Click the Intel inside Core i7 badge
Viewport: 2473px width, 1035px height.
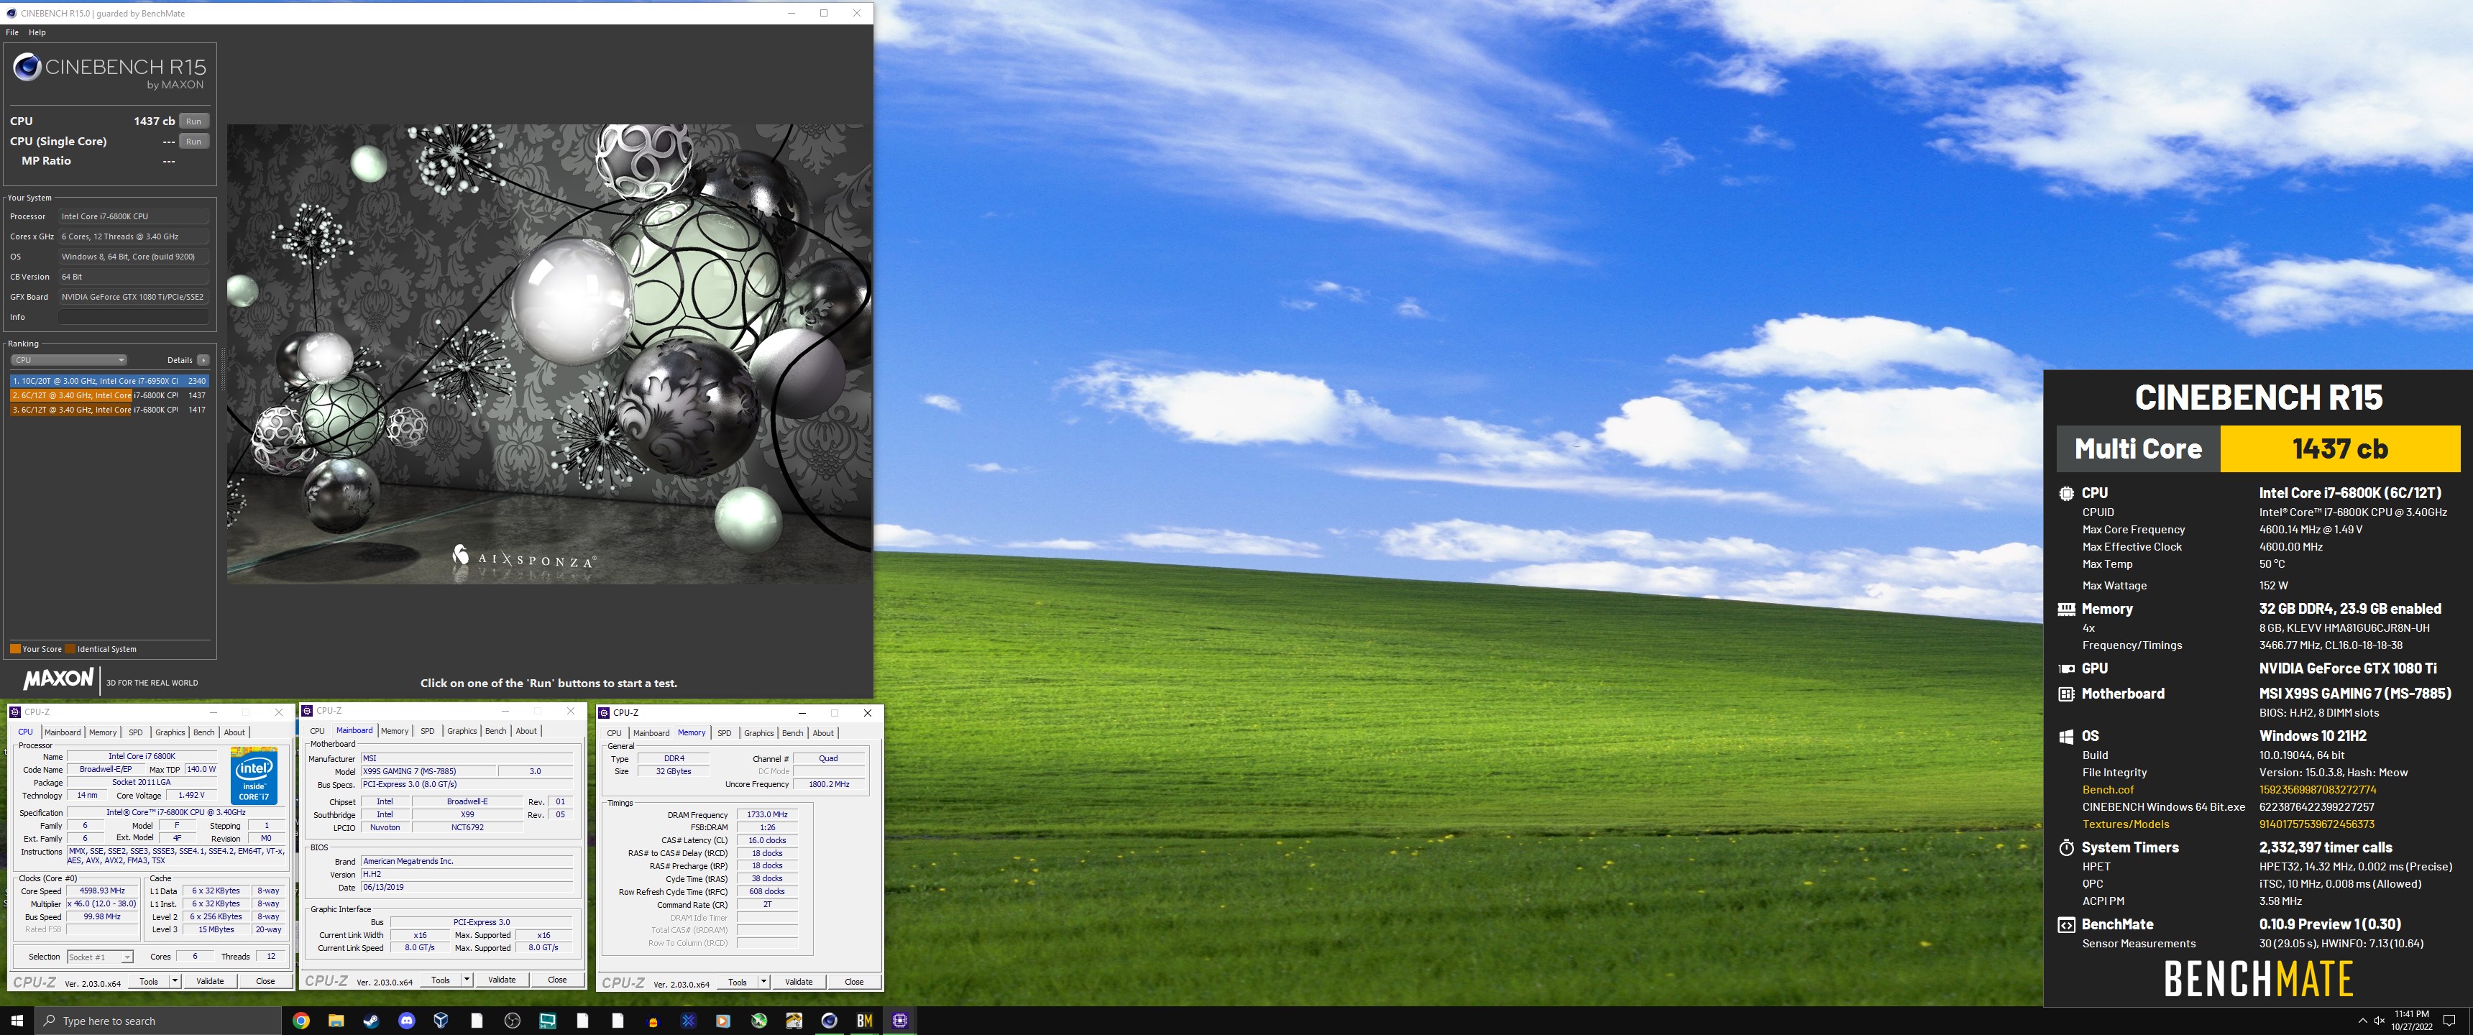pyautogui.click(x=254, y=776)
